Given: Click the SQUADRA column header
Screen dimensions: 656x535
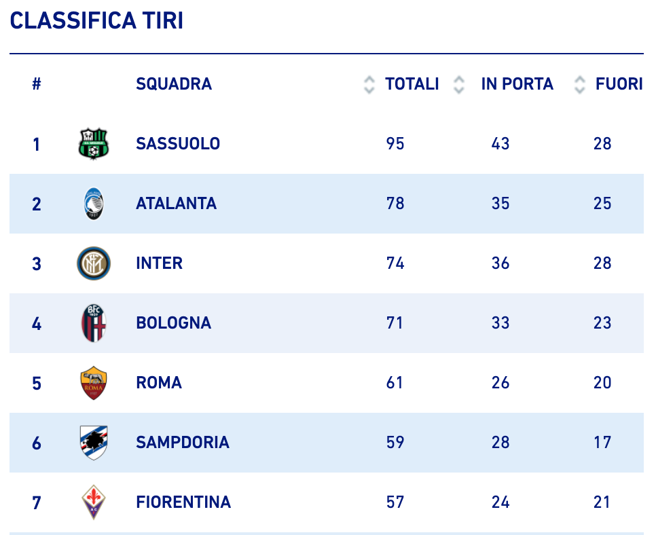Looking at the screenshot, I should [174, 84].
